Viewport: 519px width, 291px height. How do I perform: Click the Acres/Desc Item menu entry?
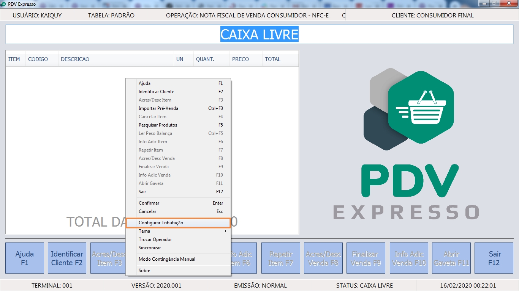pos(178,100)
